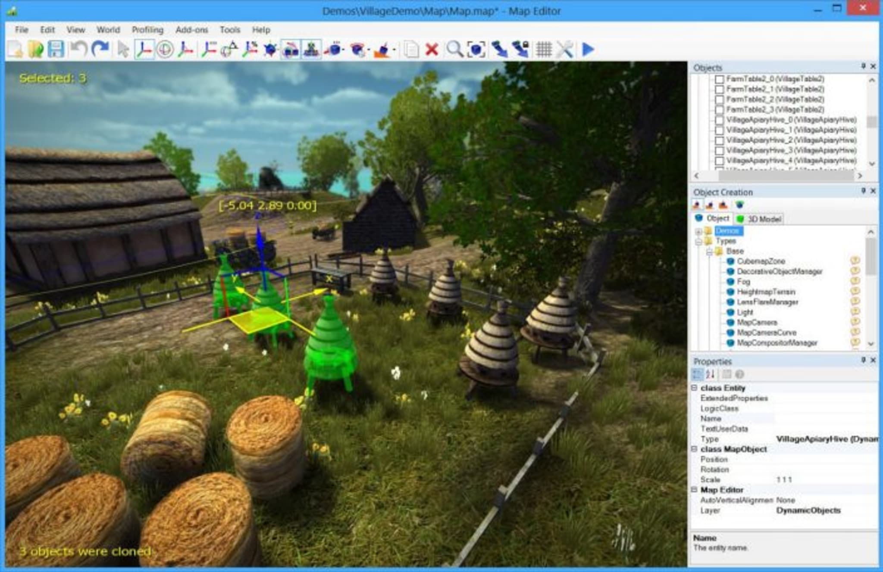Viewport: 883px width, 572px height.
Task: Save the map with the floppy icon
Action: 56,49
